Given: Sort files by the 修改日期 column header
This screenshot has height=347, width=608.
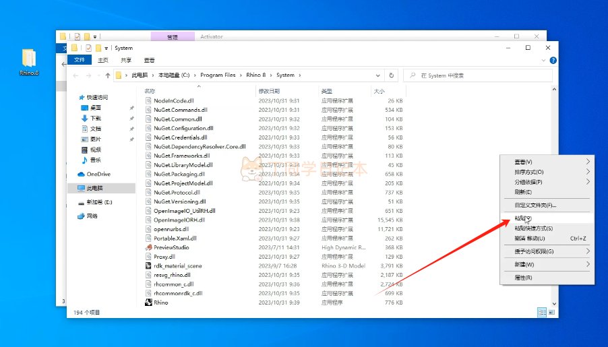Looking at the screenshot, I should pos(270,90).
